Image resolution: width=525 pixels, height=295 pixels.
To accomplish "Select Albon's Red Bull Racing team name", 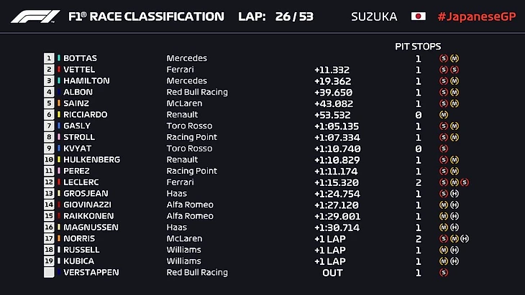I will (x=197, y=92).
